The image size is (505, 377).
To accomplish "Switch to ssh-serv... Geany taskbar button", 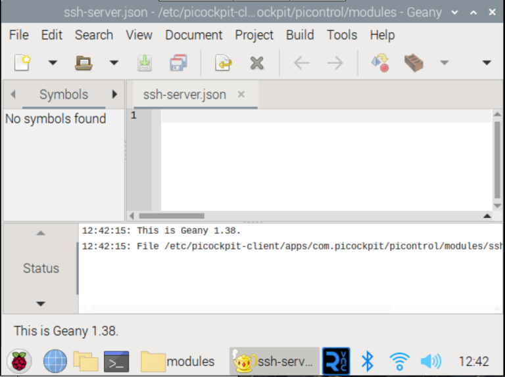I will coord(274,361).
